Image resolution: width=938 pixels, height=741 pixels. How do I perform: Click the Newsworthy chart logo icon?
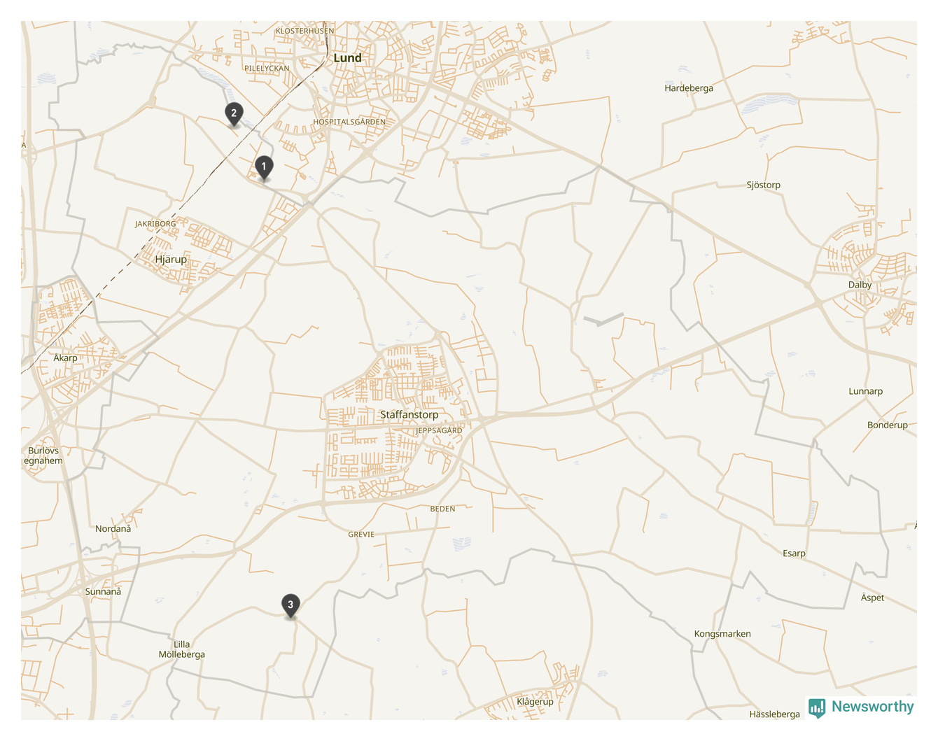pos(817,708)
